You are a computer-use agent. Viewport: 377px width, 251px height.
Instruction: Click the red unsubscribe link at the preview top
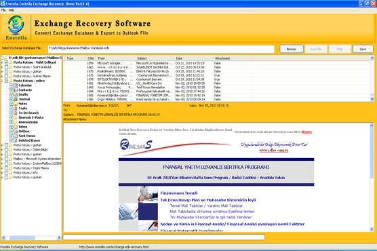pyautogui.click(x=306, y=132)
